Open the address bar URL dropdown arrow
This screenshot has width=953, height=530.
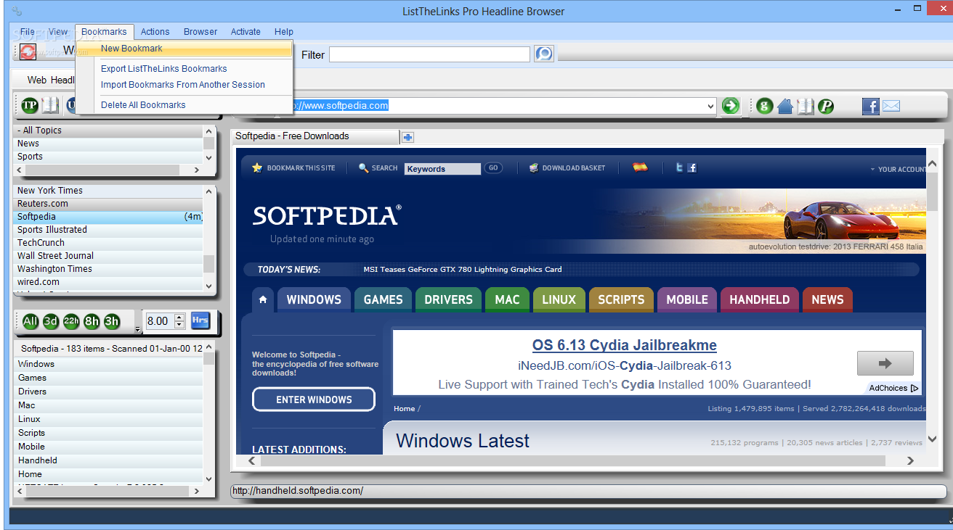pos(710,106)
